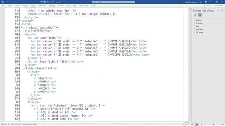This screenshot has height=126, width=225.
Task: Open the Insert ribbon tab
Action: tap(17, 6)
